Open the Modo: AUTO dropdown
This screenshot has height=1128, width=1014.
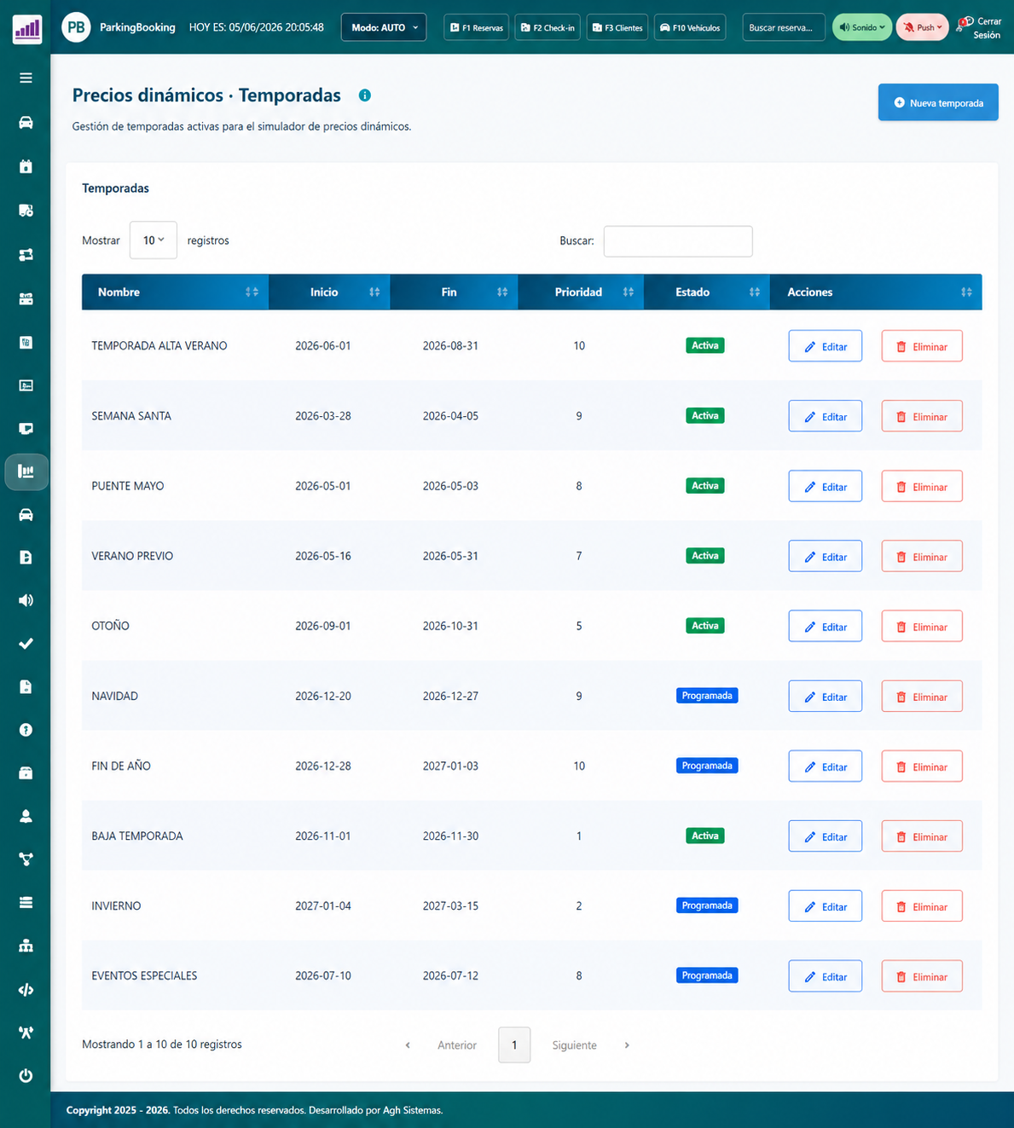(x=384, y=27)
